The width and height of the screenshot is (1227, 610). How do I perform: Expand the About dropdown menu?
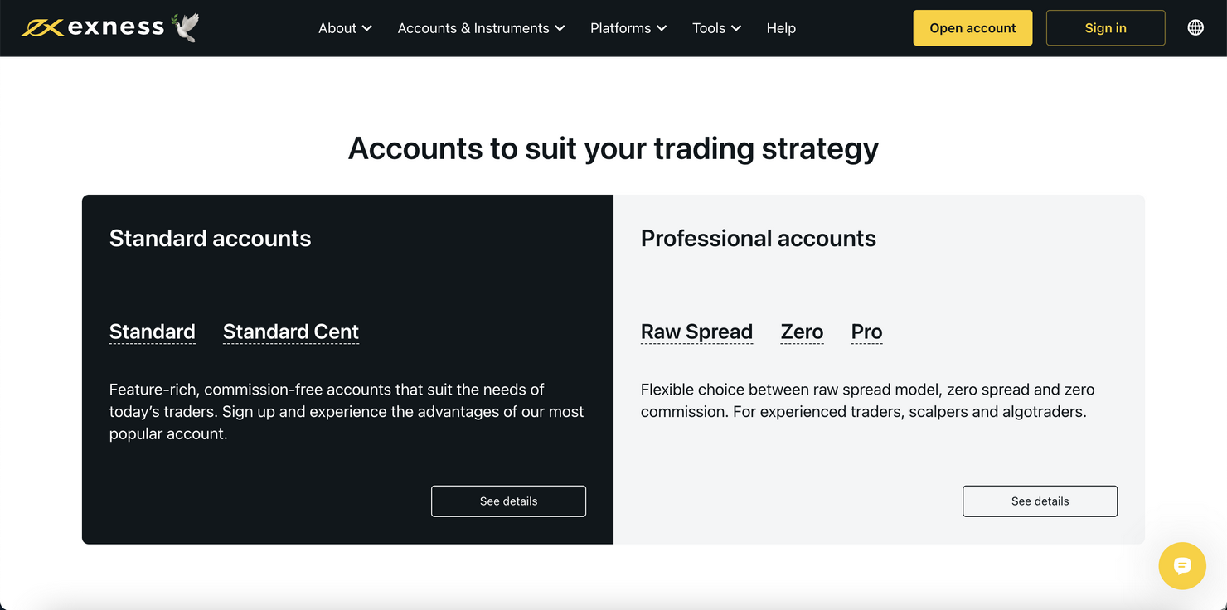(339, 27)
